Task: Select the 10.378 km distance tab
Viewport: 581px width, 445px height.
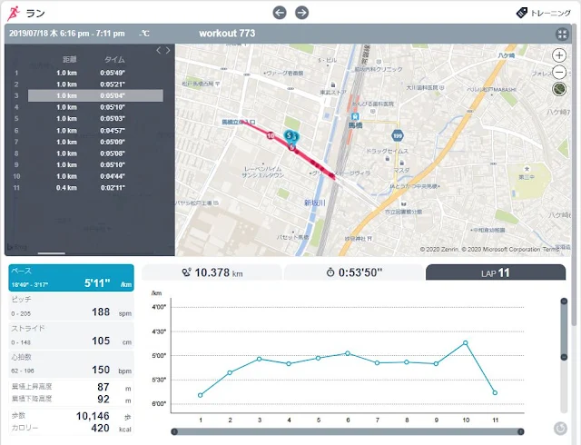Action: tap(212, 272)
